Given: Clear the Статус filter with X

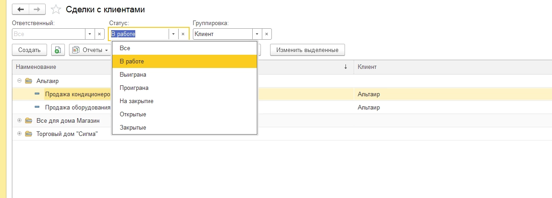Looking at the screenshot, I should coord(183,34).
